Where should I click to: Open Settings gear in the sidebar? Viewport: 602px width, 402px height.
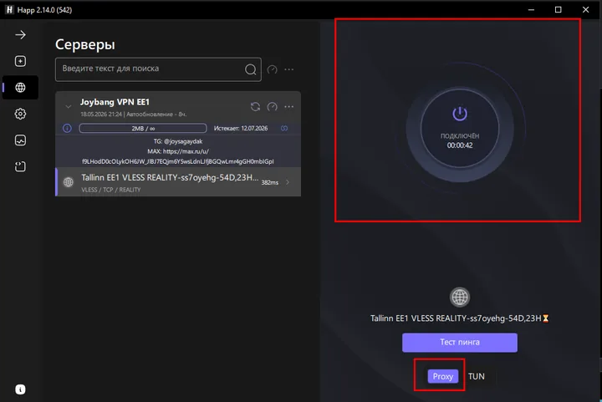20,114
